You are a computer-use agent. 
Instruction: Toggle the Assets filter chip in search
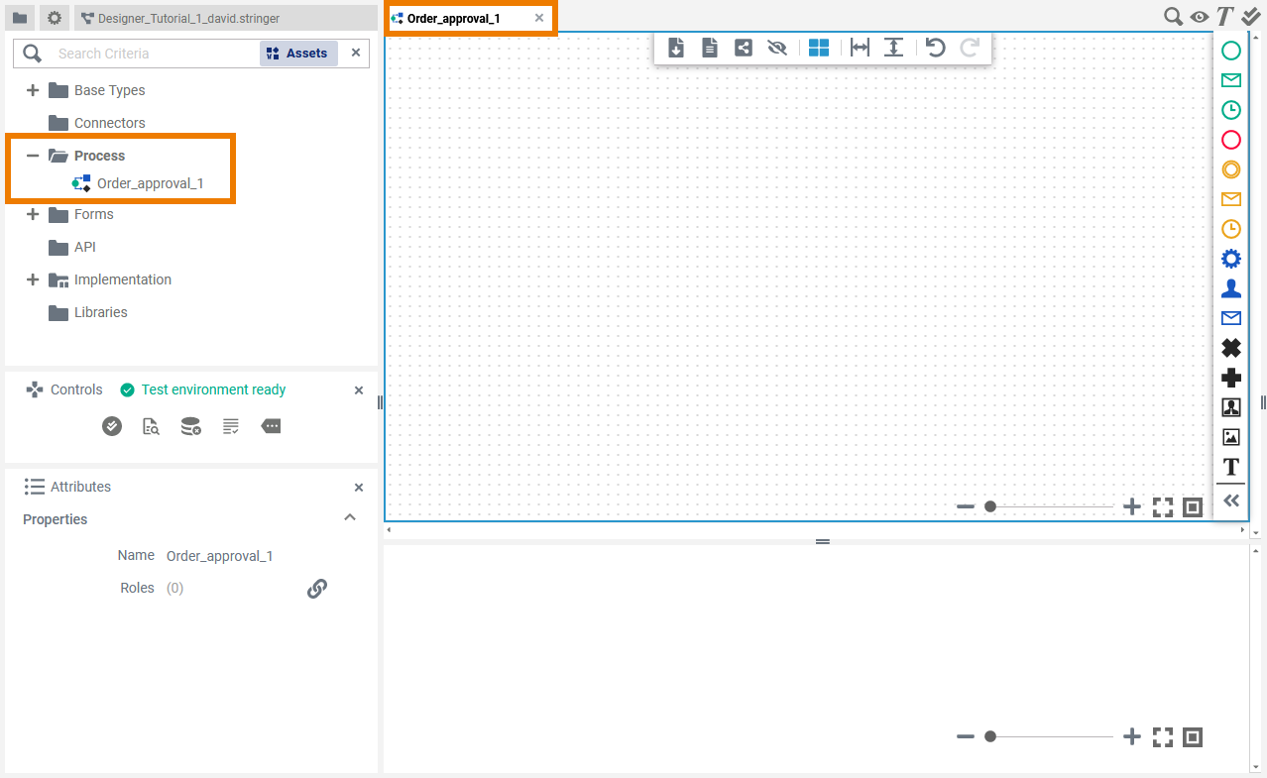[298, 54]
